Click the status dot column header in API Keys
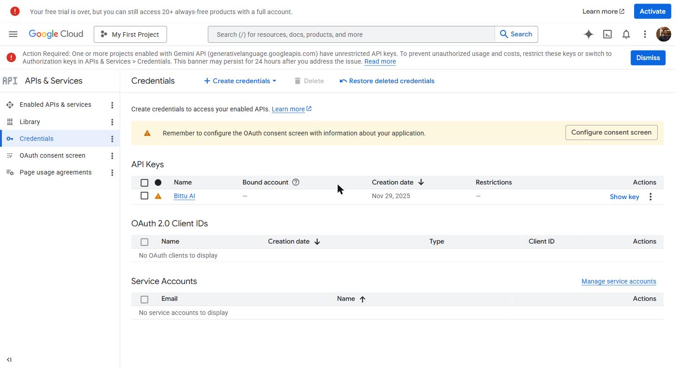 (x=158, y=183)
